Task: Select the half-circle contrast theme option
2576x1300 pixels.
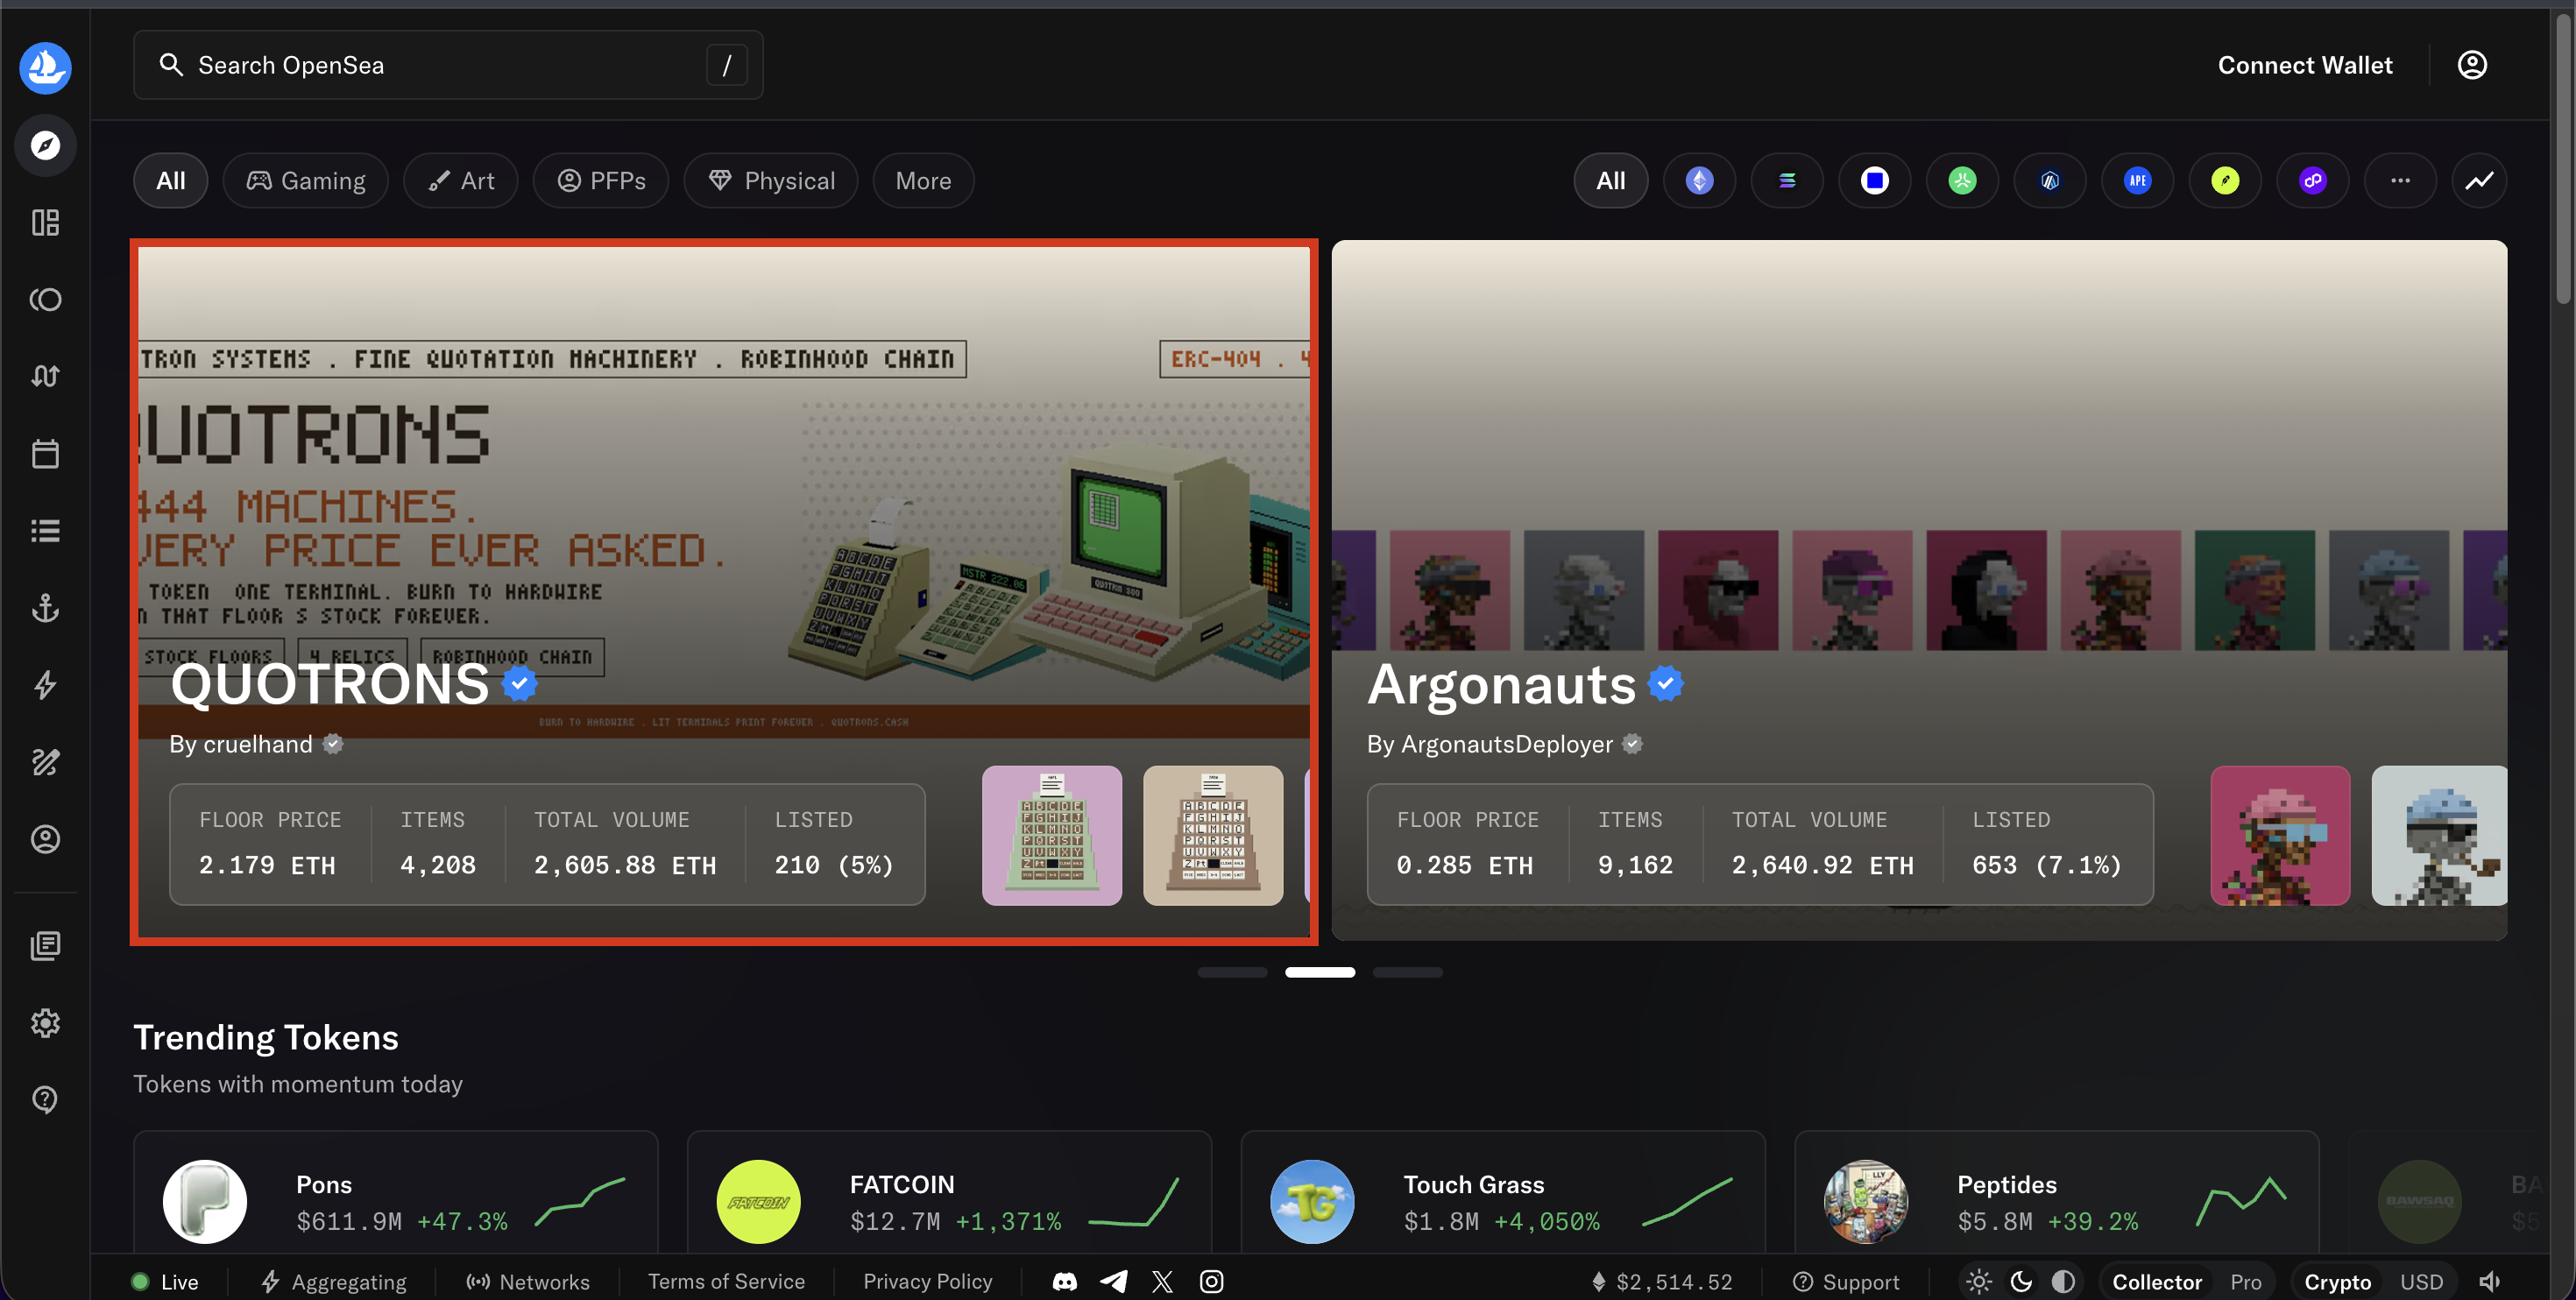Action: 2063,1281
